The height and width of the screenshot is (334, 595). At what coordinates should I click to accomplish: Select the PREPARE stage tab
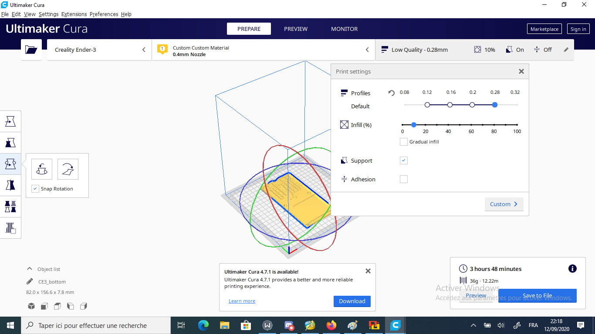249,29
